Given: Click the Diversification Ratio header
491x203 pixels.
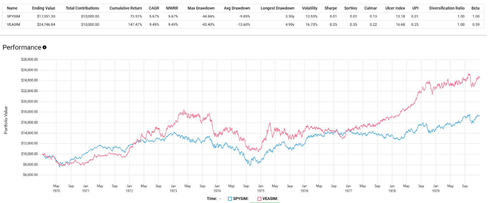Looking at the screenshot, I should coord(447,8).
